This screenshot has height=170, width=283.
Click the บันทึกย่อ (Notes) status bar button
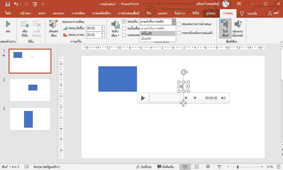point(144,167)
